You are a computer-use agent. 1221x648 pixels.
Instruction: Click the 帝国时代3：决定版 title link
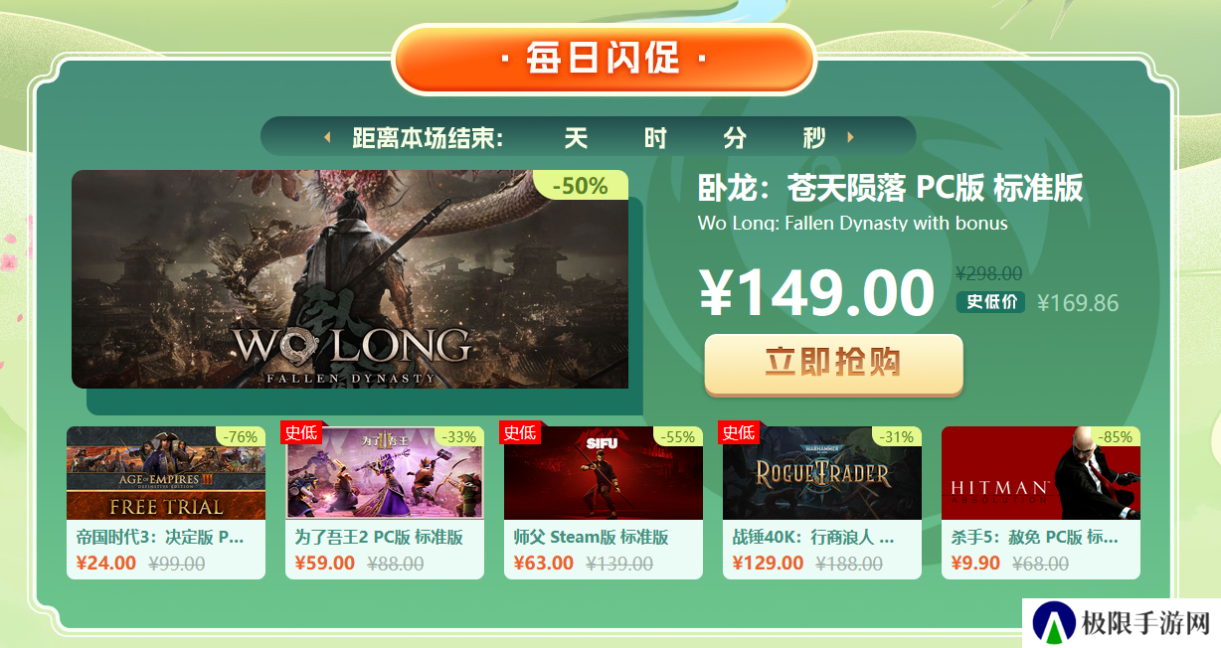tap(160, 537)
